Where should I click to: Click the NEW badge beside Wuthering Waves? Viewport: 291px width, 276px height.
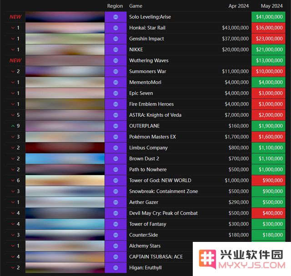click(15, 60)
